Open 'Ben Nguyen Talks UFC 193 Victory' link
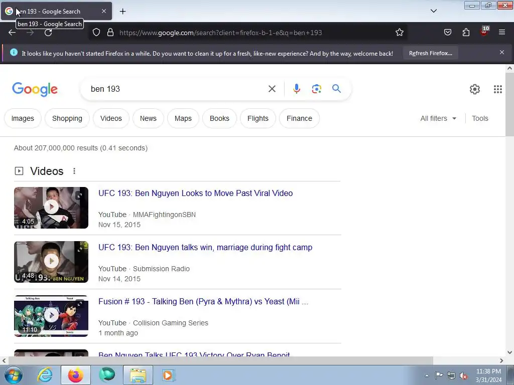The image size is (514, 385). 194,354
